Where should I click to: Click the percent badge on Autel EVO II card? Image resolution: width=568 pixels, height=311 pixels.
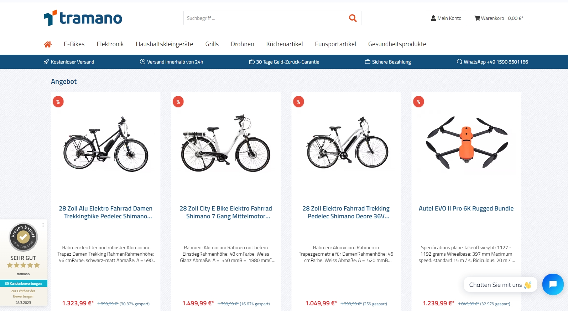click(x=418, y=102)
